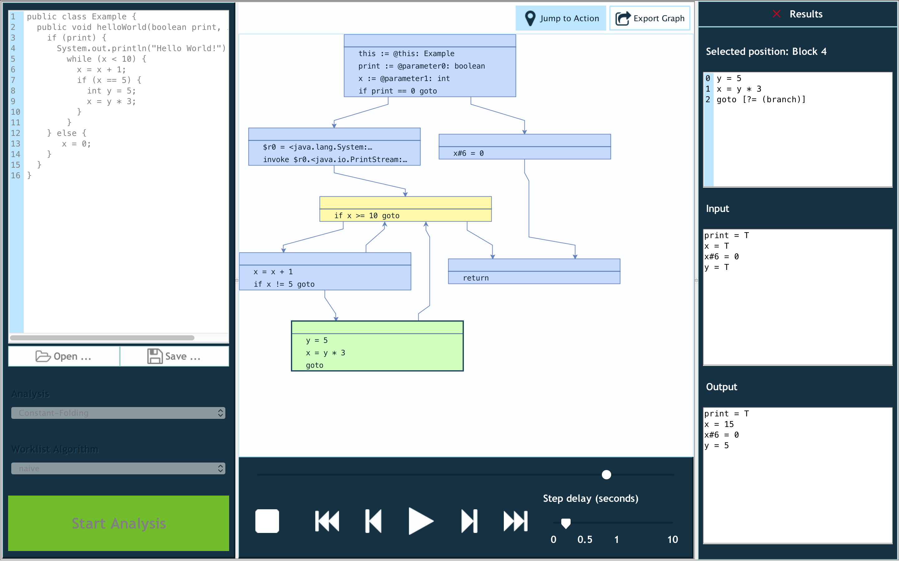
Task: Open file using Open button
Action: click(x=65, y=356)
